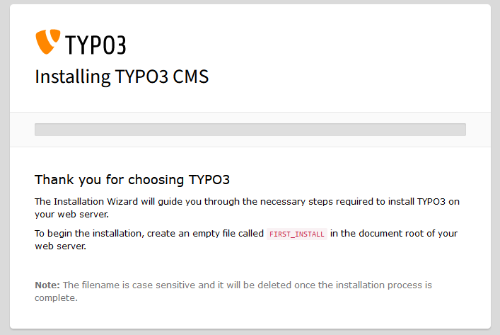Click the bold Note: label
This screenshot has width=500, height=335.
[47, 285]
